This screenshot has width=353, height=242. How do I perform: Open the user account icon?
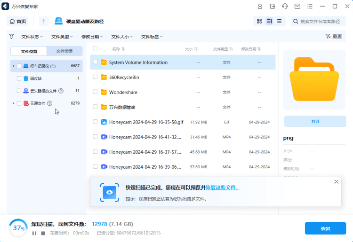point(260,6)
